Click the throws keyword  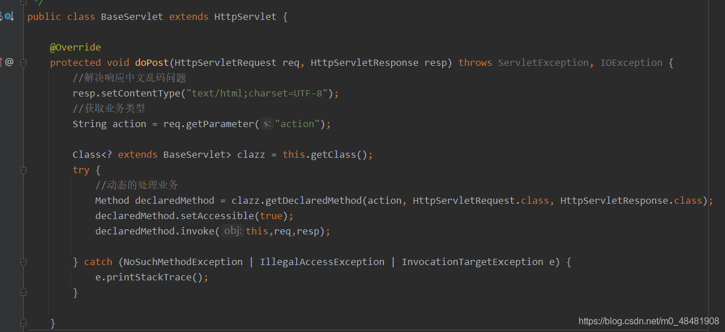tap(475, 62)
